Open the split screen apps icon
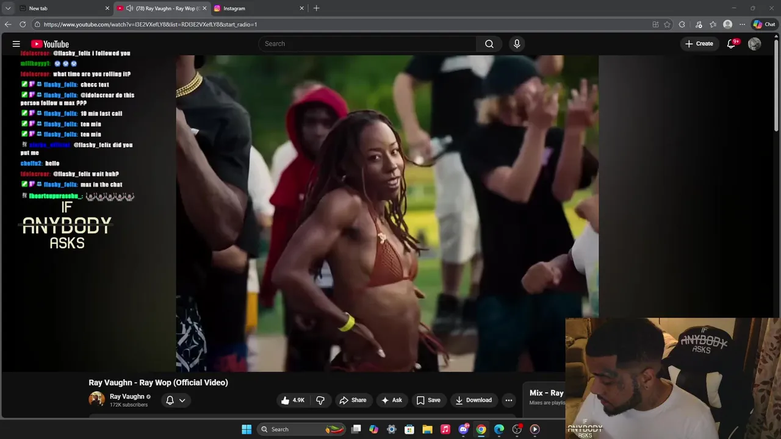Screen dimensions: 781x439 [x=655, y=24]
